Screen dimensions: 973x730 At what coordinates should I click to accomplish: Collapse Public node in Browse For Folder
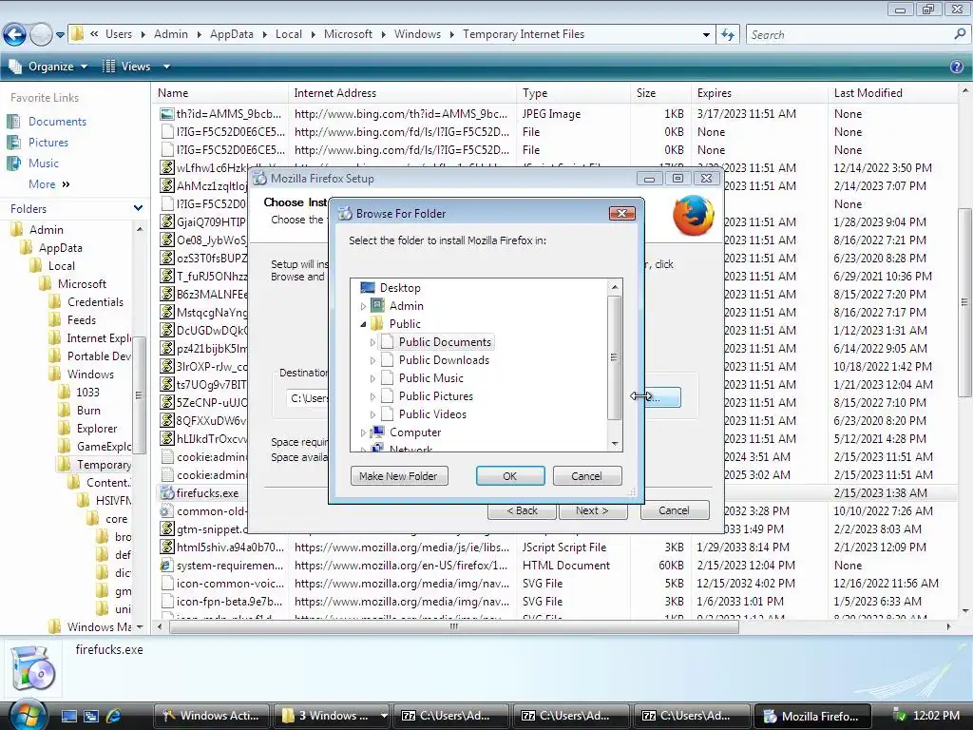(364, 324)
